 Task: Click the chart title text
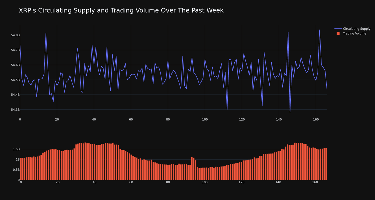[x=121, y=10]
